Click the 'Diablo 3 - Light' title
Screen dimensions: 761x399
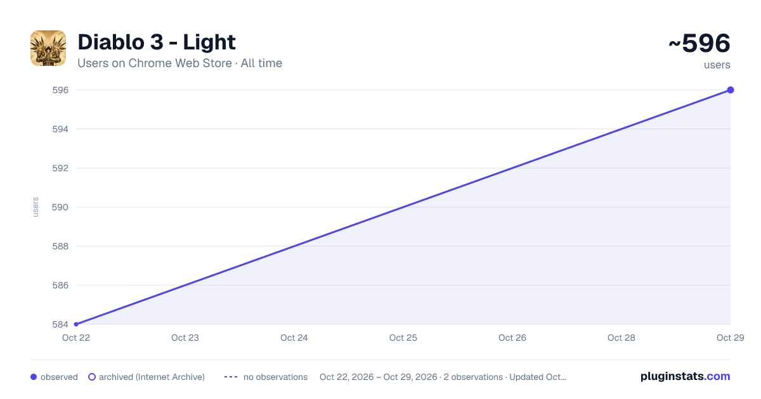click(157, 42)
